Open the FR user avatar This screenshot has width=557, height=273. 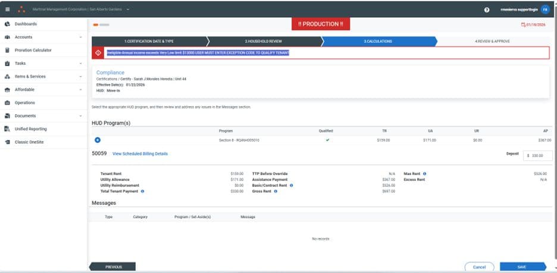pos(545,10)
